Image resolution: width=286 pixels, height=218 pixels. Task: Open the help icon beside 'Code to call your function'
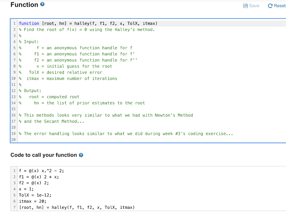click(x=81, y=155)
